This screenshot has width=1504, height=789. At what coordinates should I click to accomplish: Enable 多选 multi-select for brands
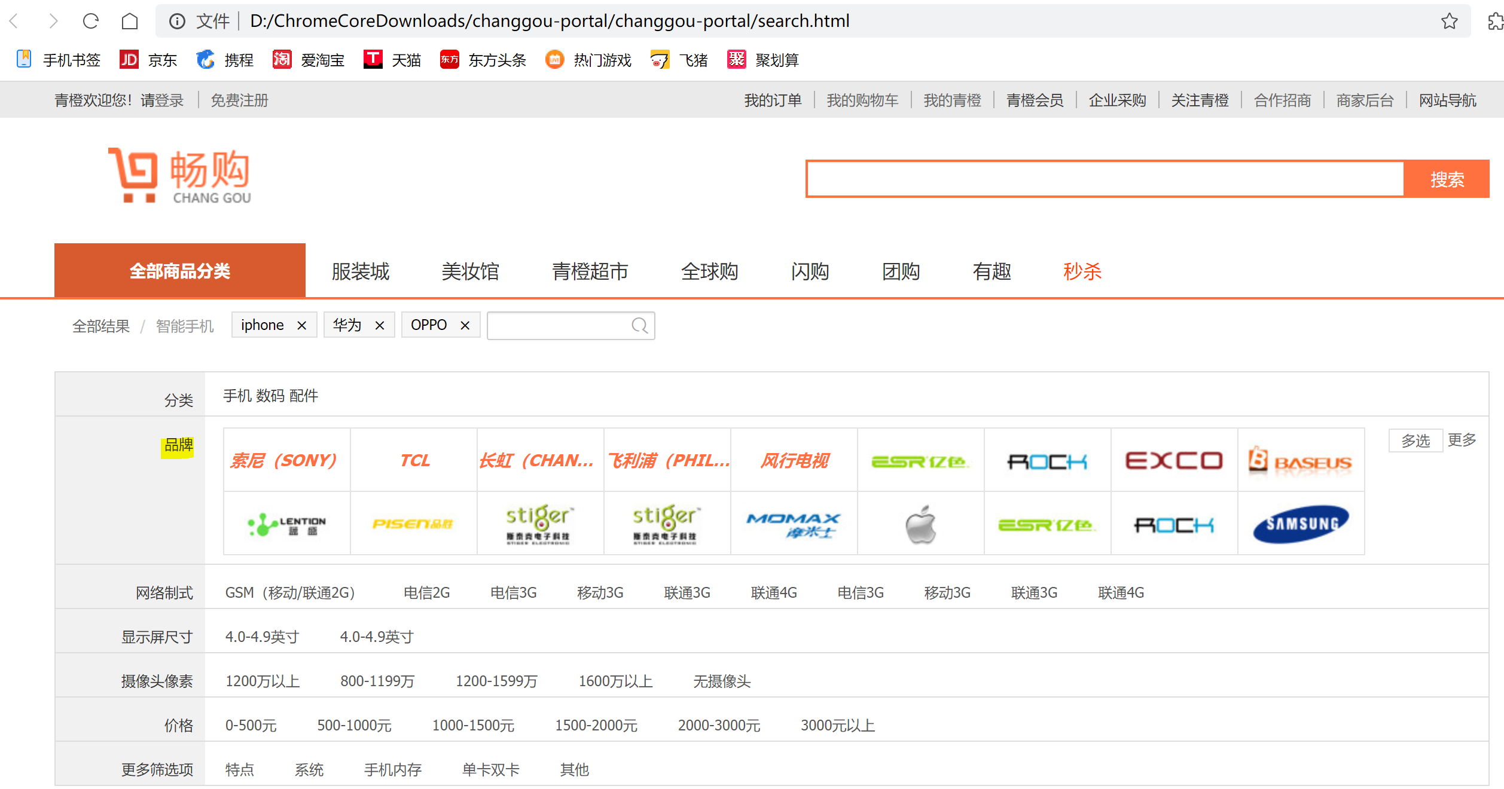(1415, 441)
